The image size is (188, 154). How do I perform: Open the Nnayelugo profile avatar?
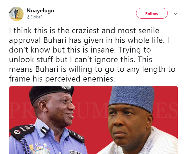point(16,14)
